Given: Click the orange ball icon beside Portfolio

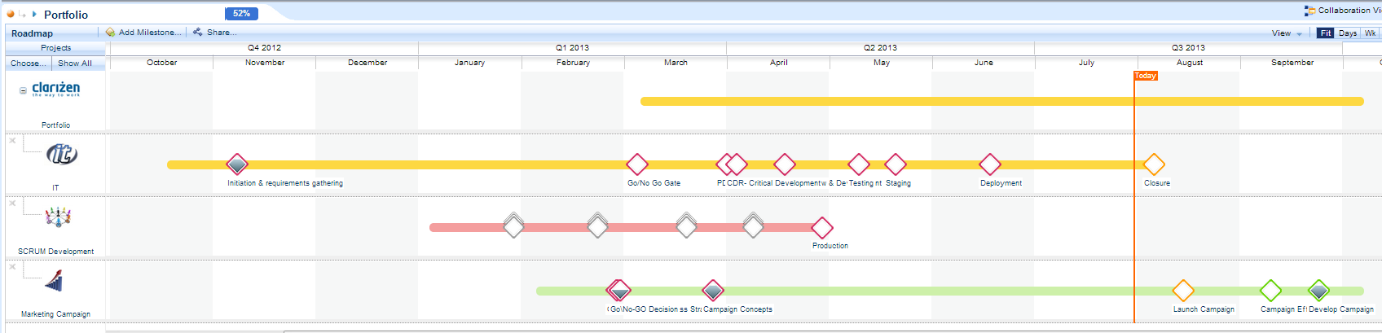Looking at the screenshot, I should tap(11, 14).
